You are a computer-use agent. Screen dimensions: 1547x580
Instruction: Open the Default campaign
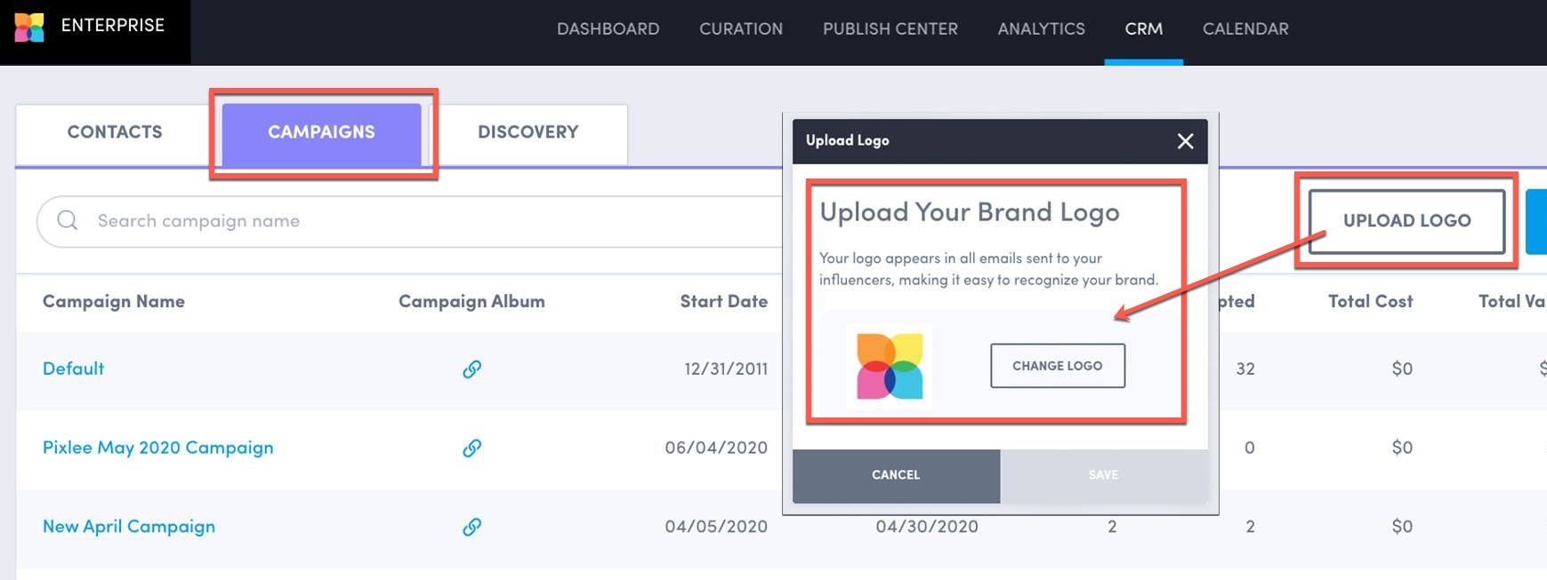(x=73, y=369)
